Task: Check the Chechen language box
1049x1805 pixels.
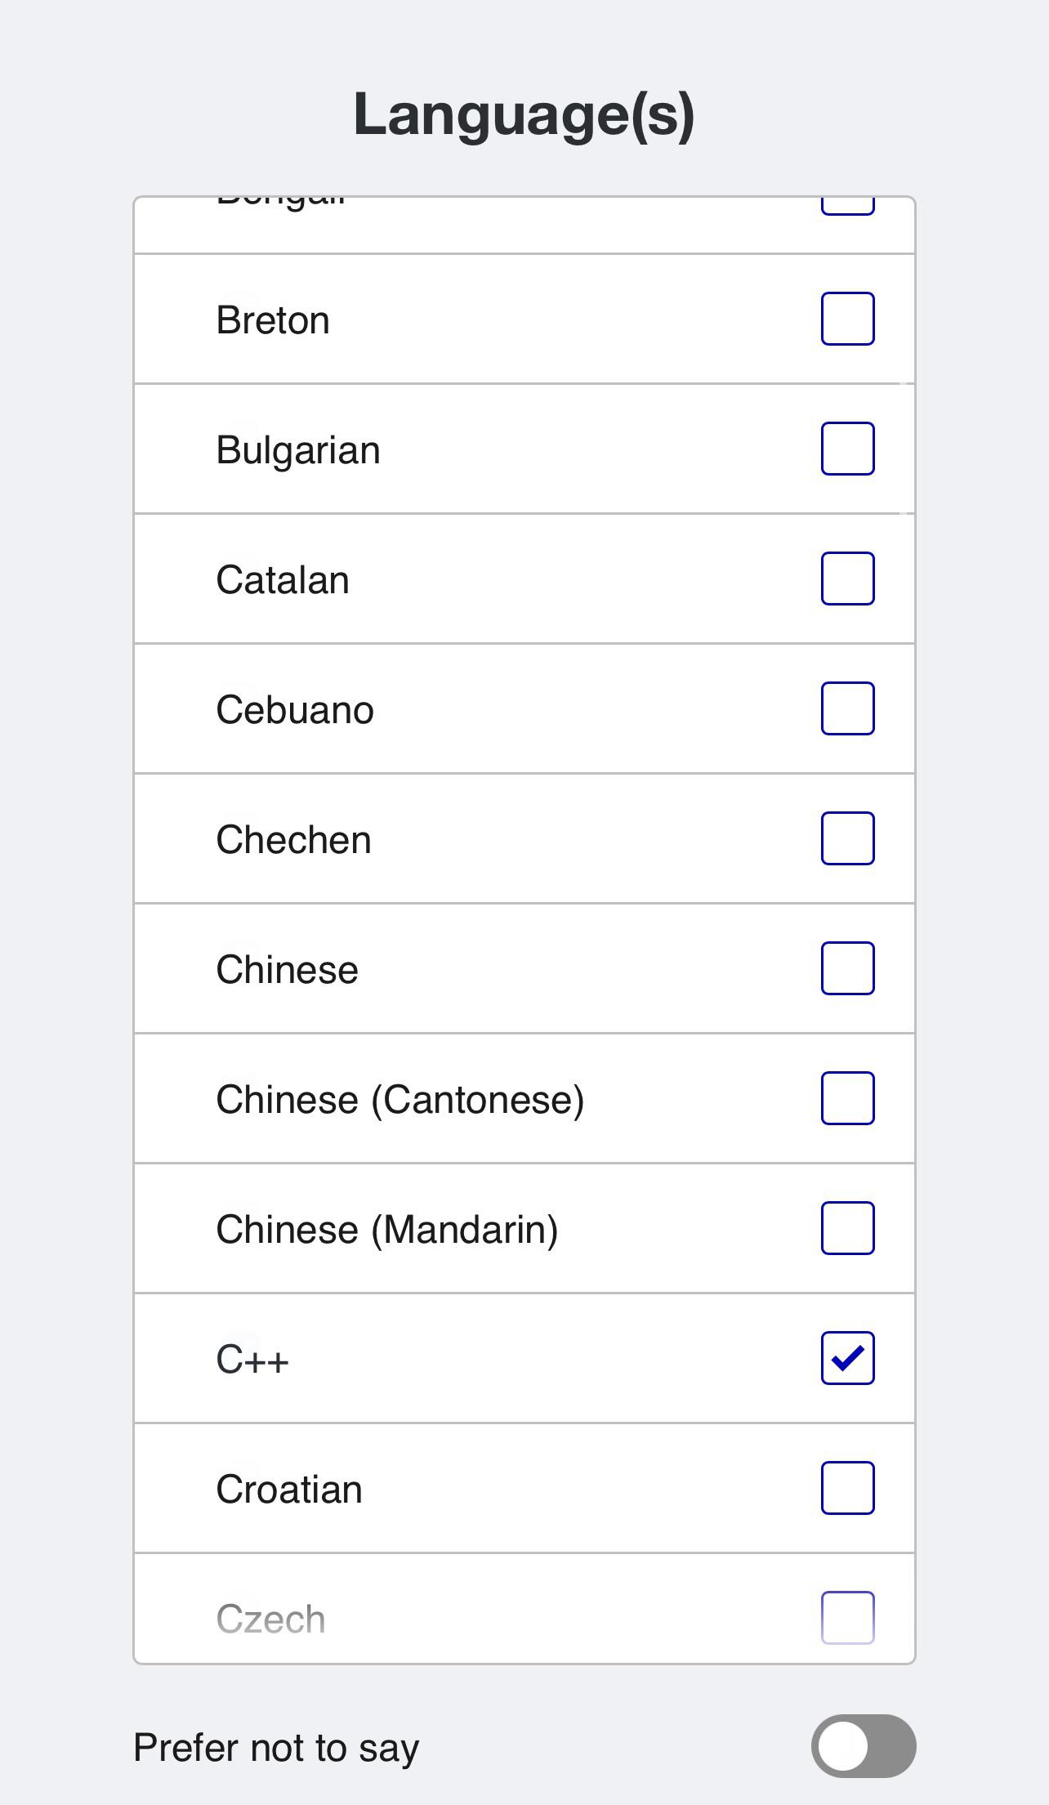Action: (847, 838)
